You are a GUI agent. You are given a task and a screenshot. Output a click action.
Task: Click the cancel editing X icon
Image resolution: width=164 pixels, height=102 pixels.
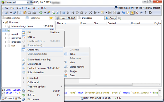click(x=91, y=13)
